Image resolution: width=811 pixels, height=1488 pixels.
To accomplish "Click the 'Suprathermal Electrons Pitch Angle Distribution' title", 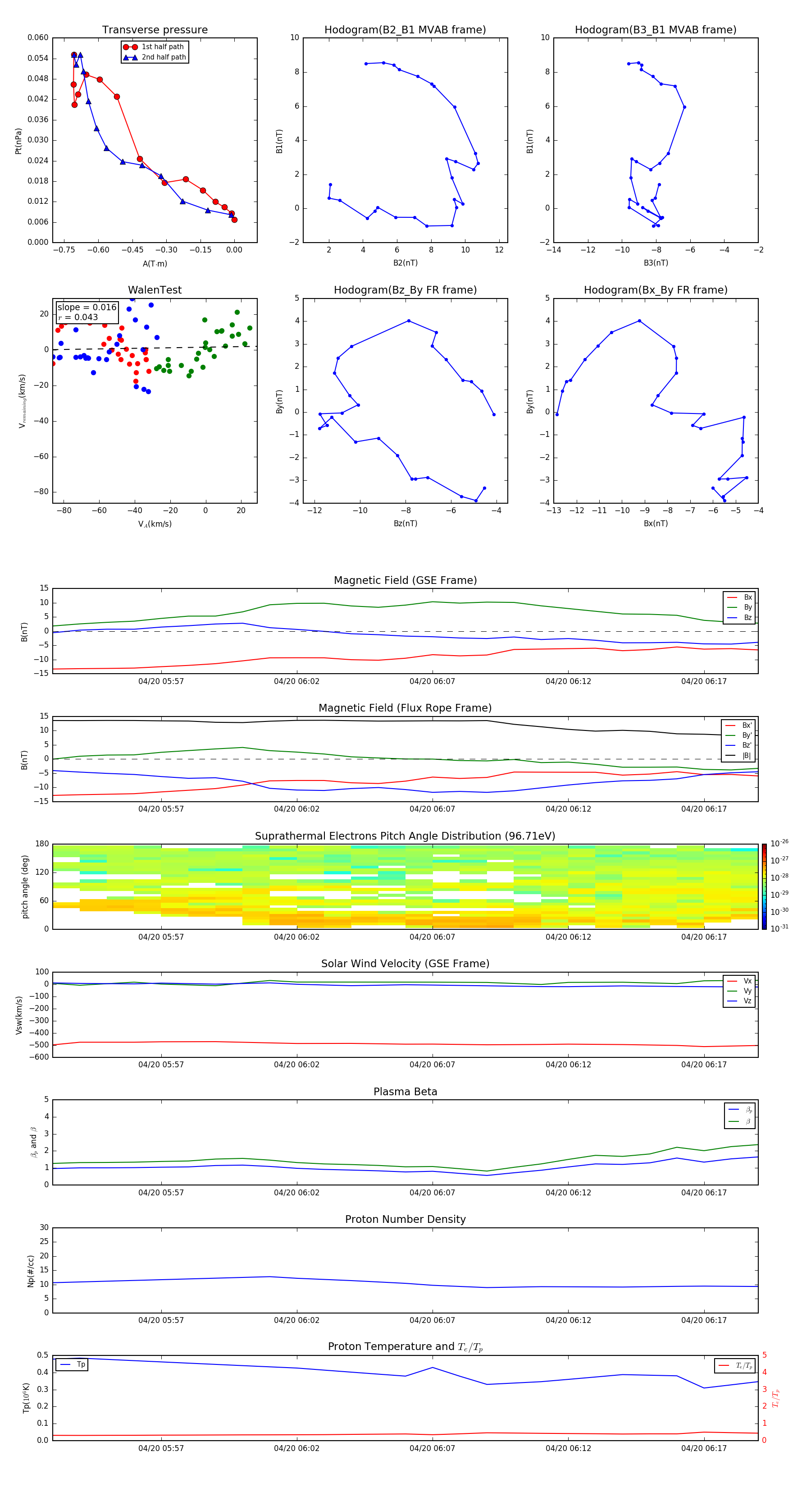I will (405, 836).
